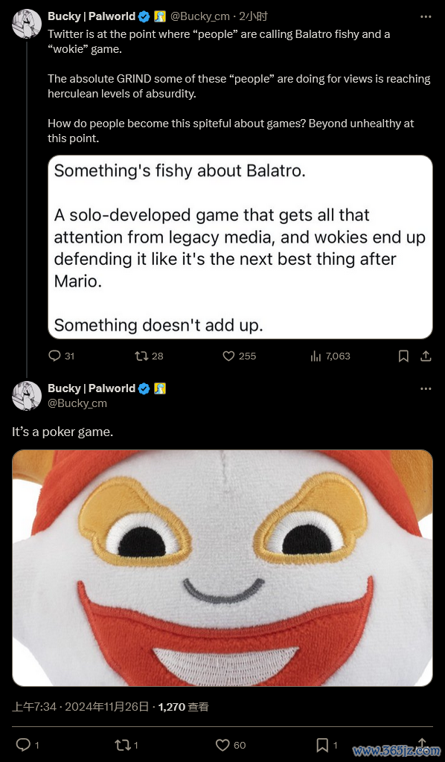The height and width of the screenshot is (762, 445).
Task: Open more options menu for second tweet
Action: [x=425, y=388]
